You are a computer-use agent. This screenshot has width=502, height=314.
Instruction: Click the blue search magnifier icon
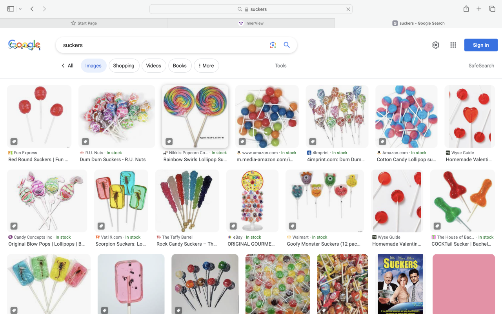click(x=287, y=45)
